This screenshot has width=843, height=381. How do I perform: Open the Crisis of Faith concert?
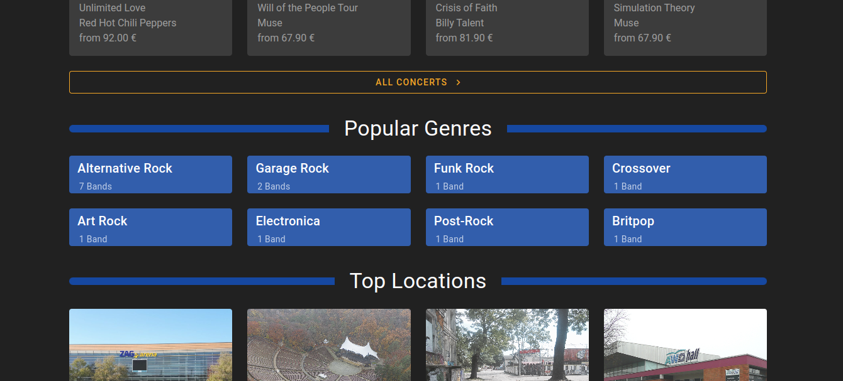507,25
